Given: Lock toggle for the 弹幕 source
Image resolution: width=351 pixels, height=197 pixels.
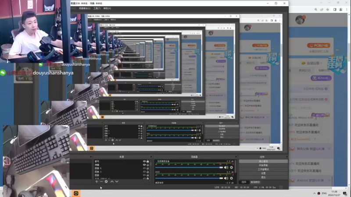Looking at the screenshot, I should point(147,165).
